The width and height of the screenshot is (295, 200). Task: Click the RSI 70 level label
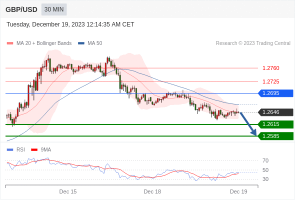(x=265, y=160)
